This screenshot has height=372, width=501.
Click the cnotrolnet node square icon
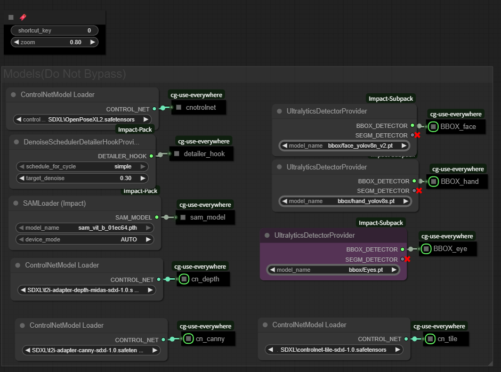(179, 107)
